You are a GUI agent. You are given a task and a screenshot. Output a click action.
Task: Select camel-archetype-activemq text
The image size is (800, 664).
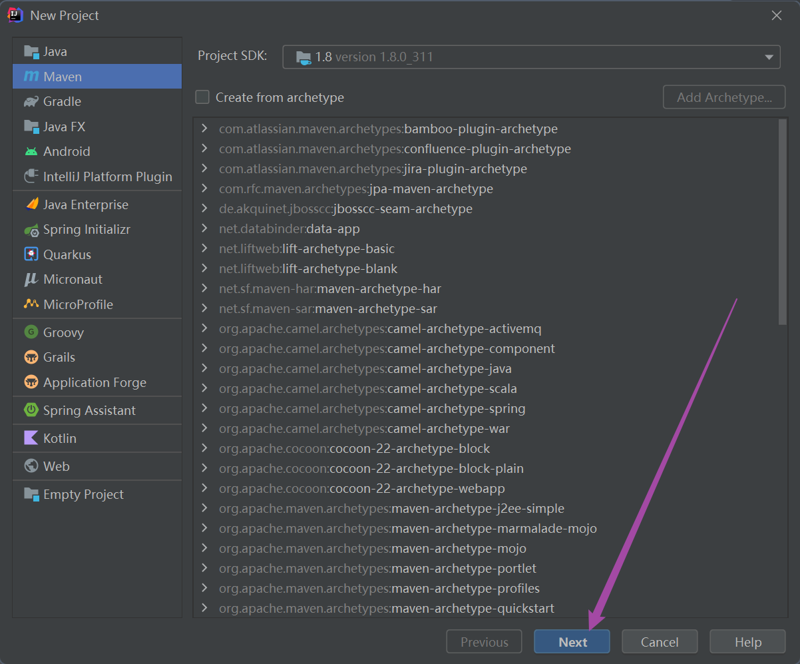coord(465,328)
